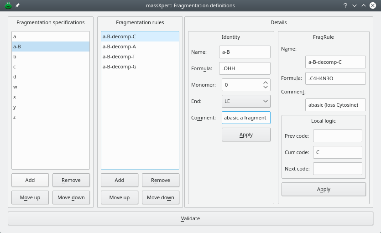Click the Prev code field
Image resolution: width=381 pixels, height=233 pixels.
pos(338,136)
